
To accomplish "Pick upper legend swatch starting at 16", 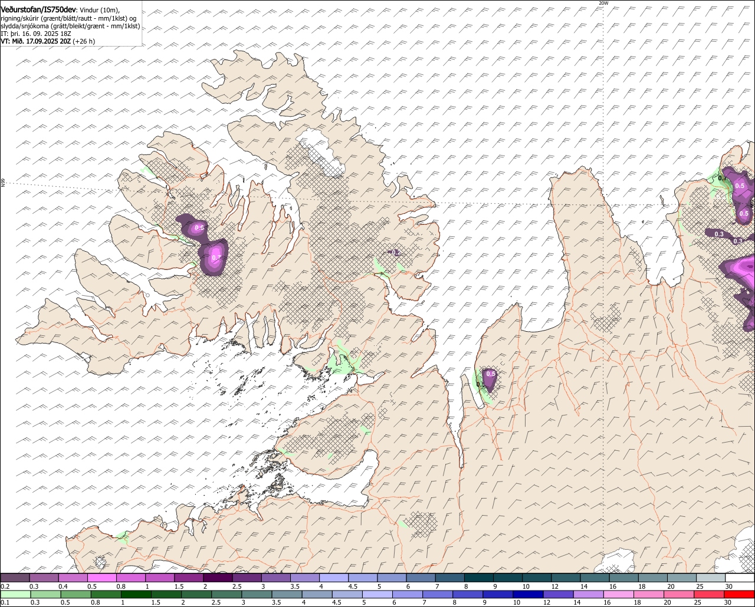I will tap(623, 578).
